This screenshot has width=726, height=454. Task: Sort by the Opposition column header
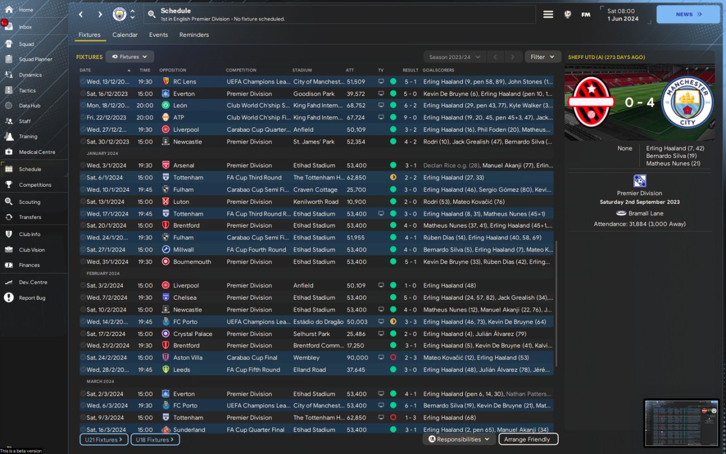pos(173,70)
